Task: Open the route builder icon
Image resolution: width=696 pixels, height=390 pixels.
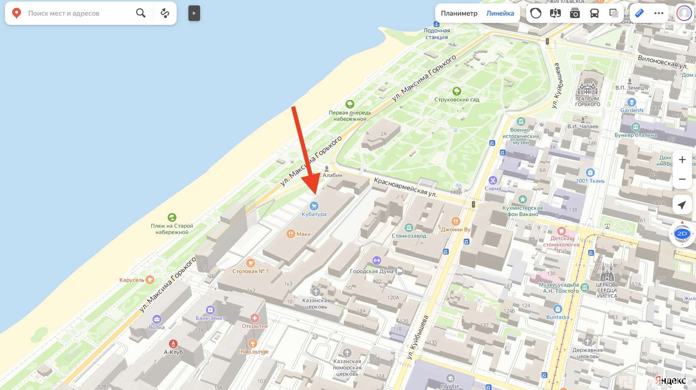Action: pyautogui.click(x=165, y=13)
